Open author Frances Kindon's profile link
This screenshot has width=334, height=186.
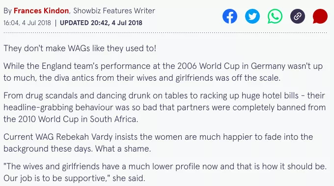(x=41, y=11)
